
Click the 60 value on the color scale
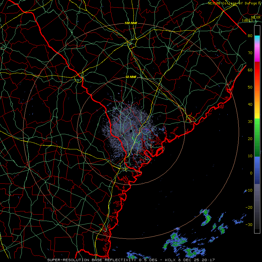250,70
